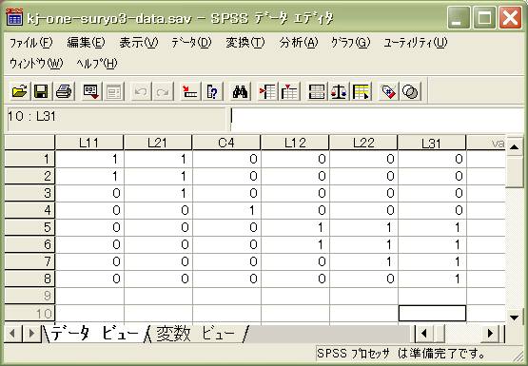Click the Redo arrow icon
The height and width of the screenshot is (366, 528).
point(163,91)
